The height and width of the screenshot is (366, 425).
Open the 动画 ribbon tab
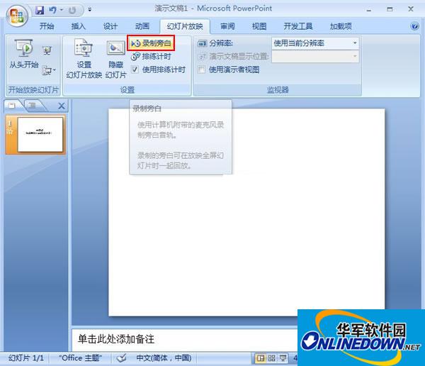coord(142,26)
